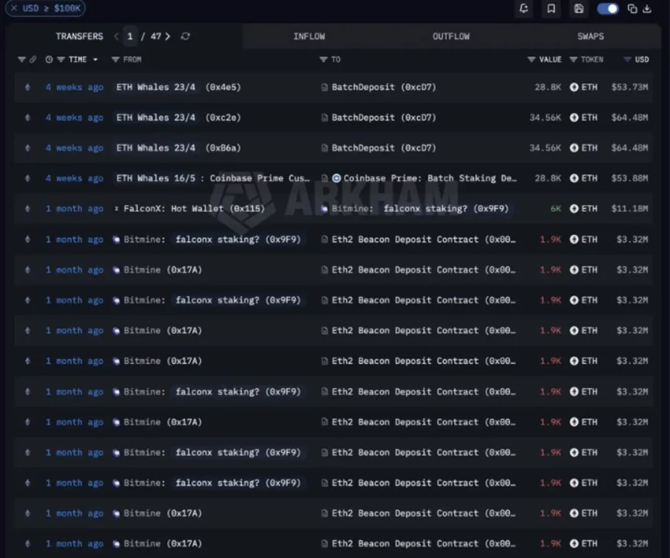The height and width of the screenshot is (558, 670).
Task: Click the Ethereum chain icon in $53.73M row
Action: (27, 87)
